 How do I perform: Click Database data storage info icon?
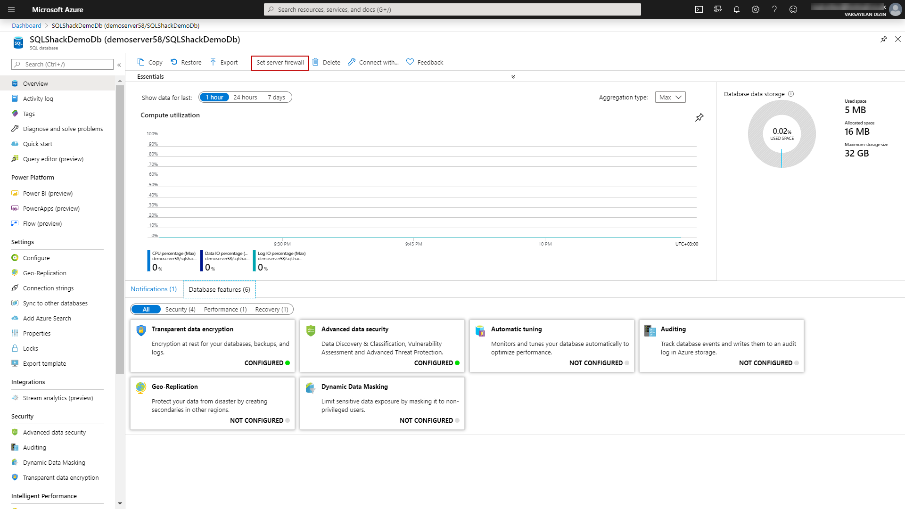pyautogui.click(x=791, y=94)
